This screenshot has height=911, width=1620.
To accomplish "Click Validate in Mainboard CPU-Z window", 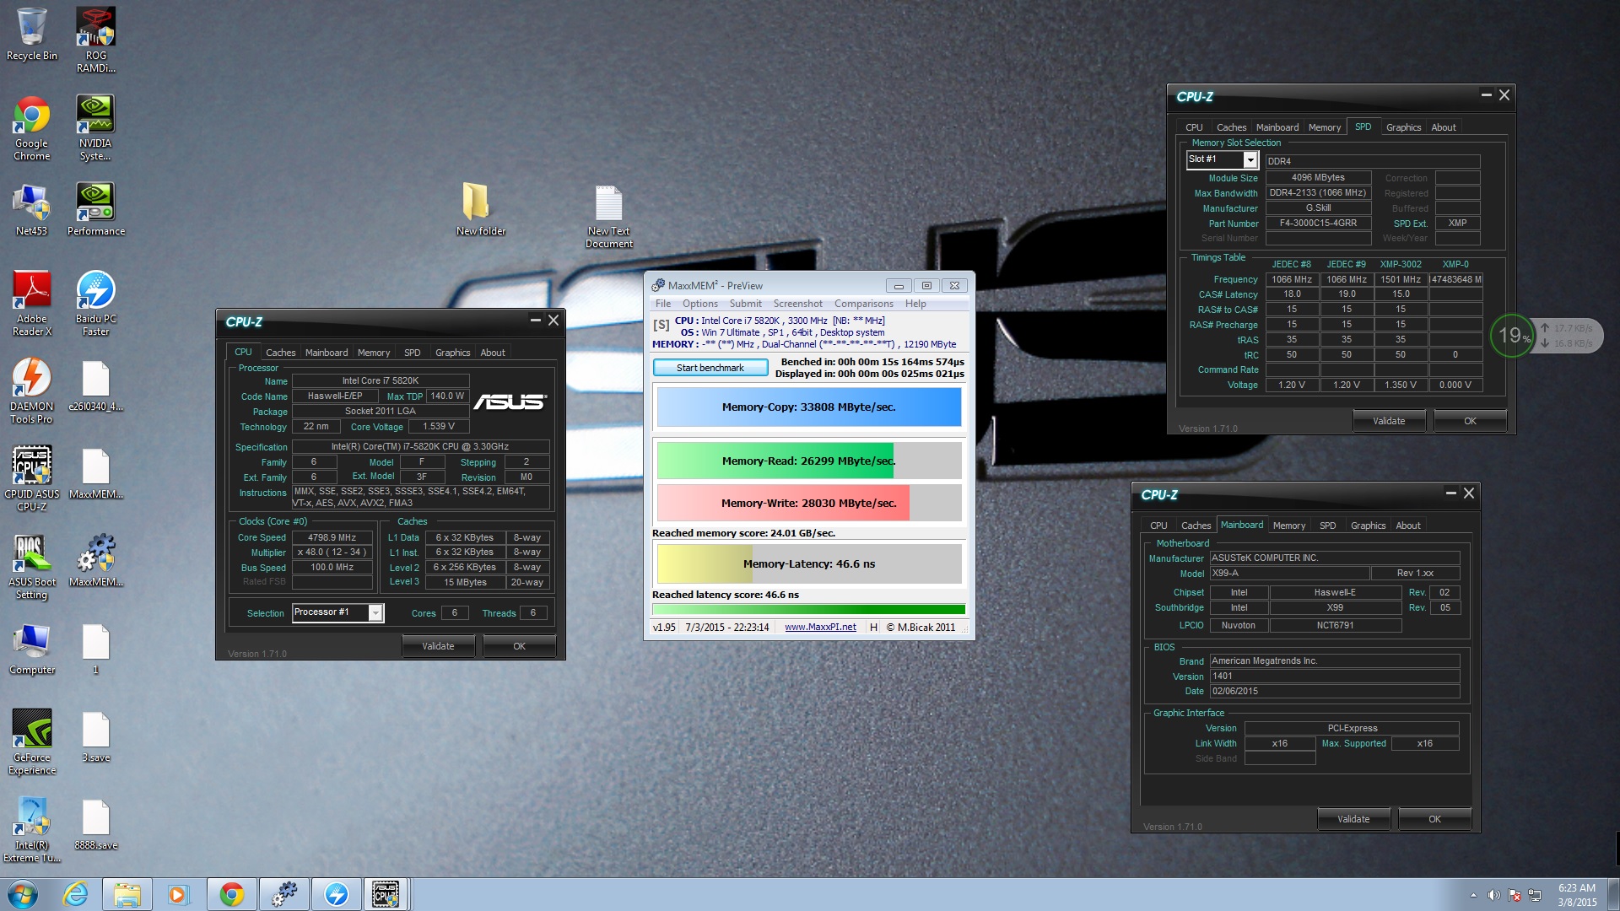I will point(1353,819).
